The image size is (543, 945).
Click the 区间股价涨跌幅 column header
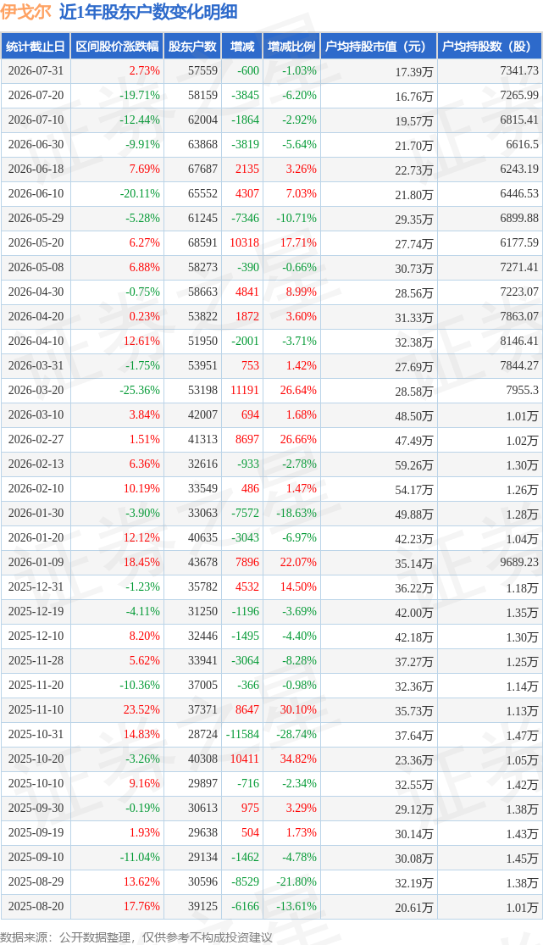point(117,47)
